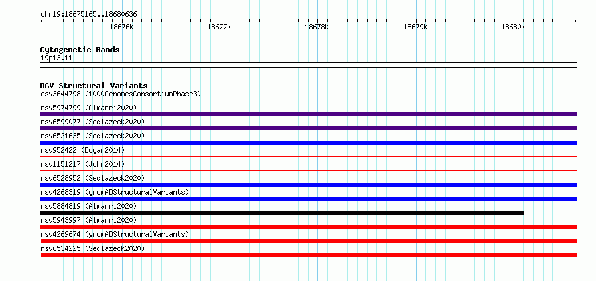The image size is (596, 281).
Task: Click the 18679k ruler tick
Action: (415, 27)
